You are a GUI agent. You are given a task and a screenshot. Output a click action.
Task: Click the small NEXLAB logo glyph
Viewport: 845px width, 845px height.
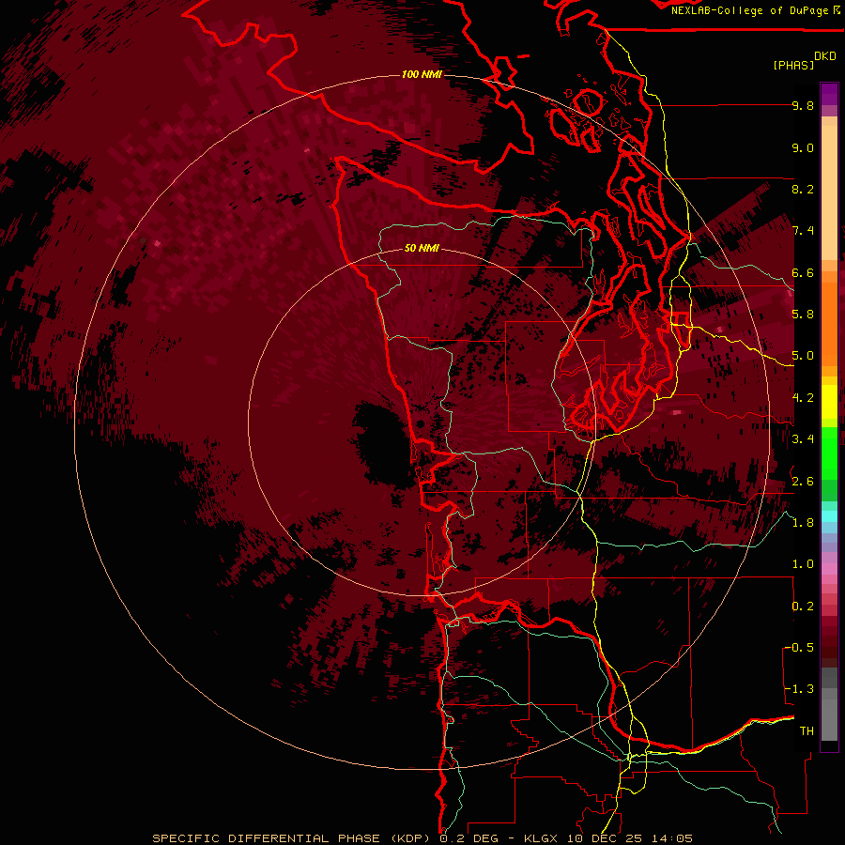tap(836, 9)
